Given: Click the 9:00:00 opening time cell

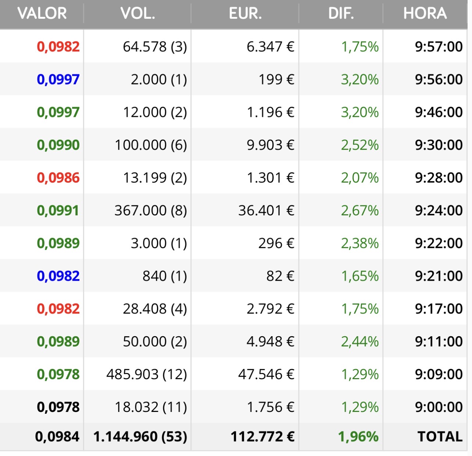Looking at the screenshot, I should tap(439, 407).
